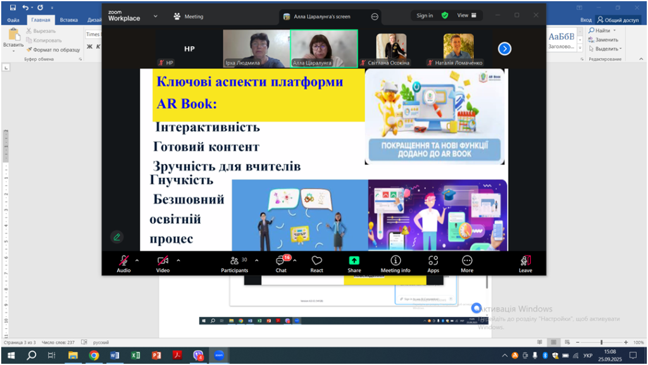Click the Times font name box in Word

click(94, 34)
